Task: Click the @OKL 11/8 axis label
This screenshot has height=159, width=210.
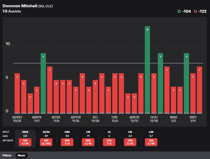Action: click(x=56, y=119)
